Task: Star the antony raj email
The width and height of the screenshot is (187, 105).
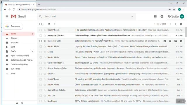Action: point(45,36)
